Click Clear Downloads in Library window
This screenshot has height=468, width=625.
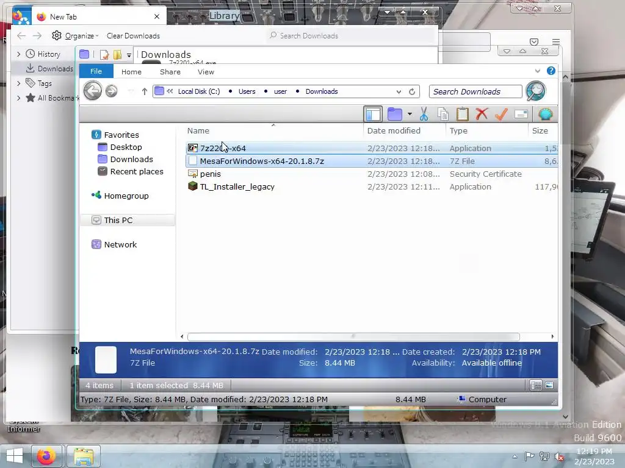tap(133, 36)
